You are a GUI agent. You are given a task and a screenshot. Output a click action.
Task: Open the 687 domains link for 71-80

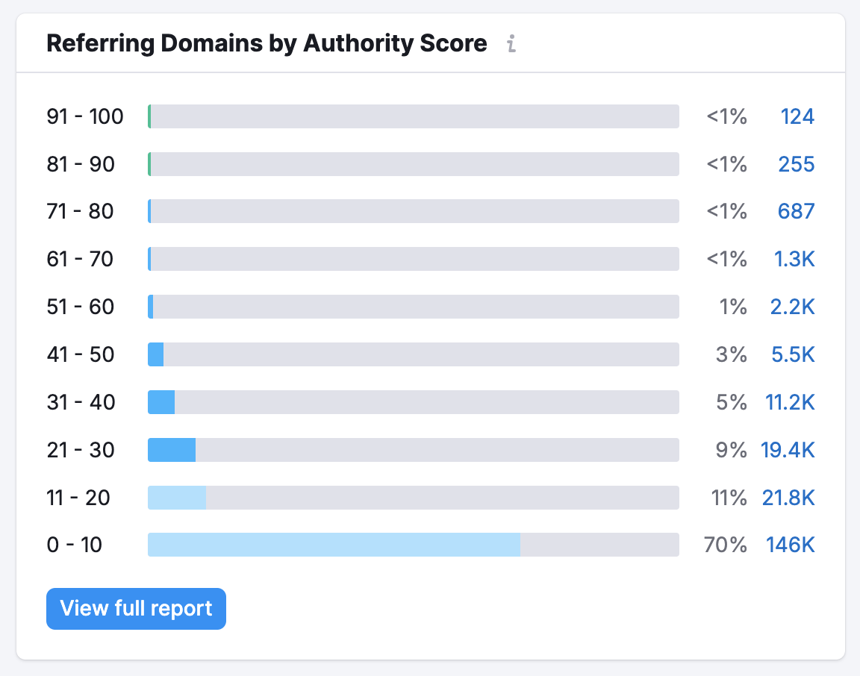795,211
